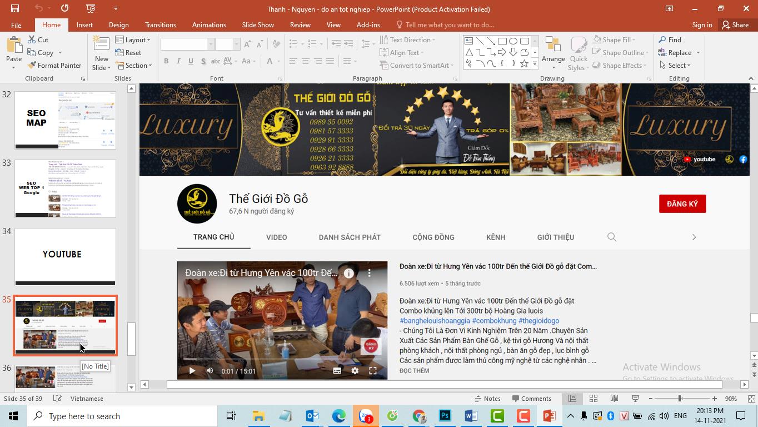The image size is (758, 427).
Task: Select slide 32 SEO MAP thumbnail
Action: point(65,120)
